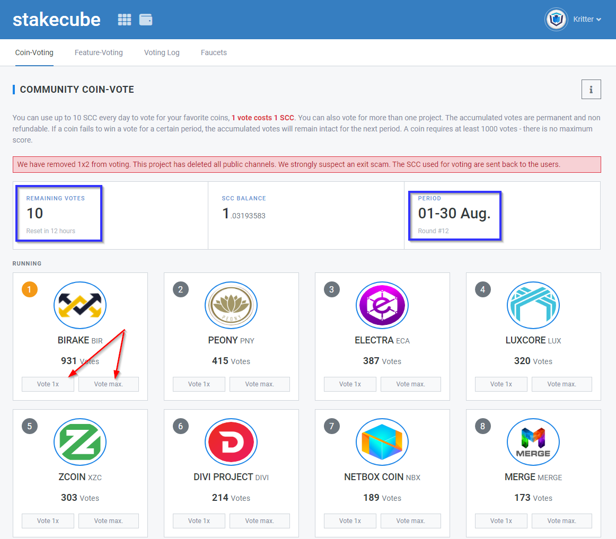The height and width of the screenshot is (539, 616).
Task: Click rank badge 2 on Peony card
Action: pos(181,289)
